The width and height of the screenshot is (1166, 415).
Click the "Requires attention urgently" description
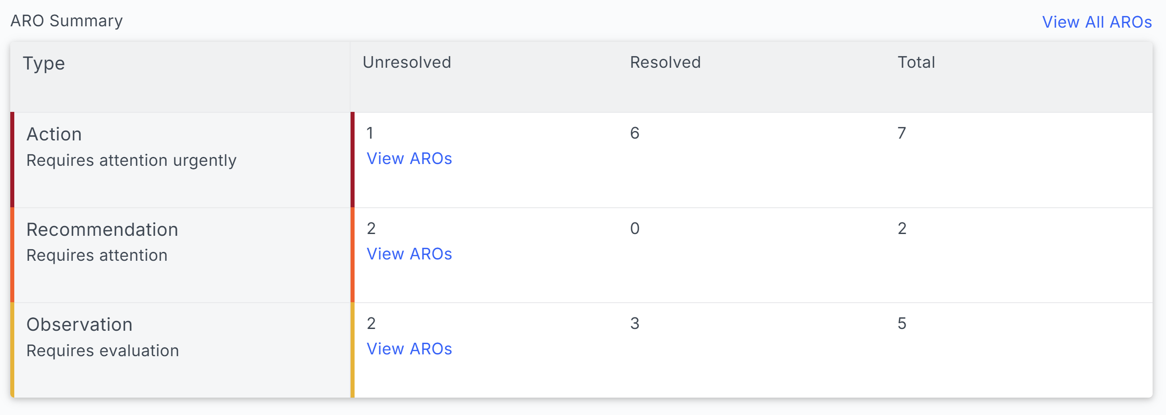click(131, 160)
